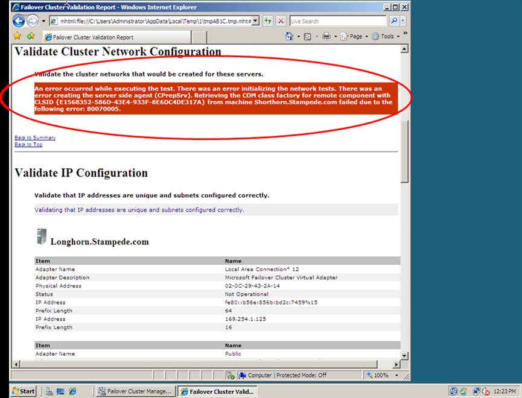The width and height of the screenshot is (522, 398).
Task: Click the Internet Explorer title bar icon
Action: (x=16, y=7)
